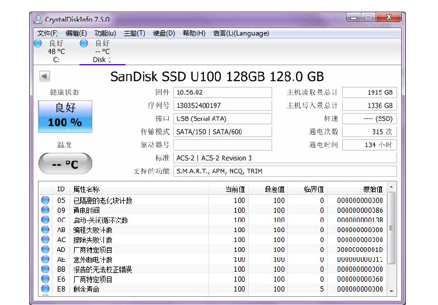Click the host writes value 1336 GB
The width and height of the screenshot is (438, 305).
click(370, 106)
